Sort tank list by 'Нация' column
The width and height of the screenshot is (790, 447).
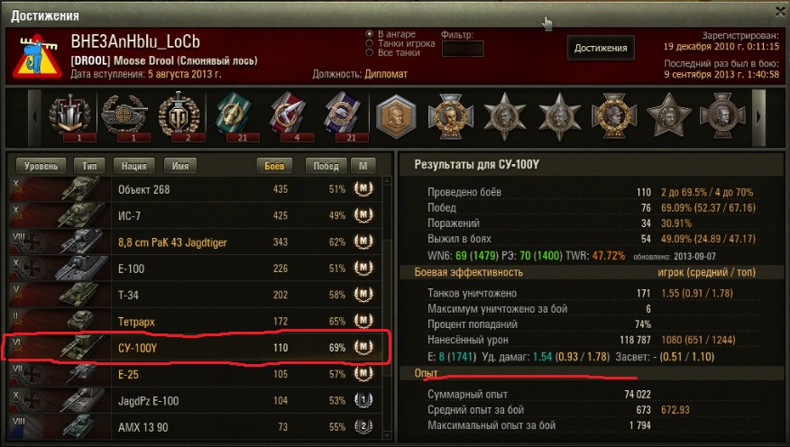point(134,166)
